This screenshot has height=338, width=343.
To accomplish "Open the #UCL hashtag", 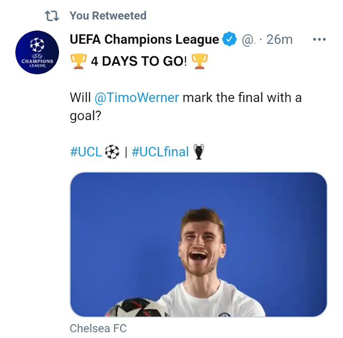I will pos(86,152).
